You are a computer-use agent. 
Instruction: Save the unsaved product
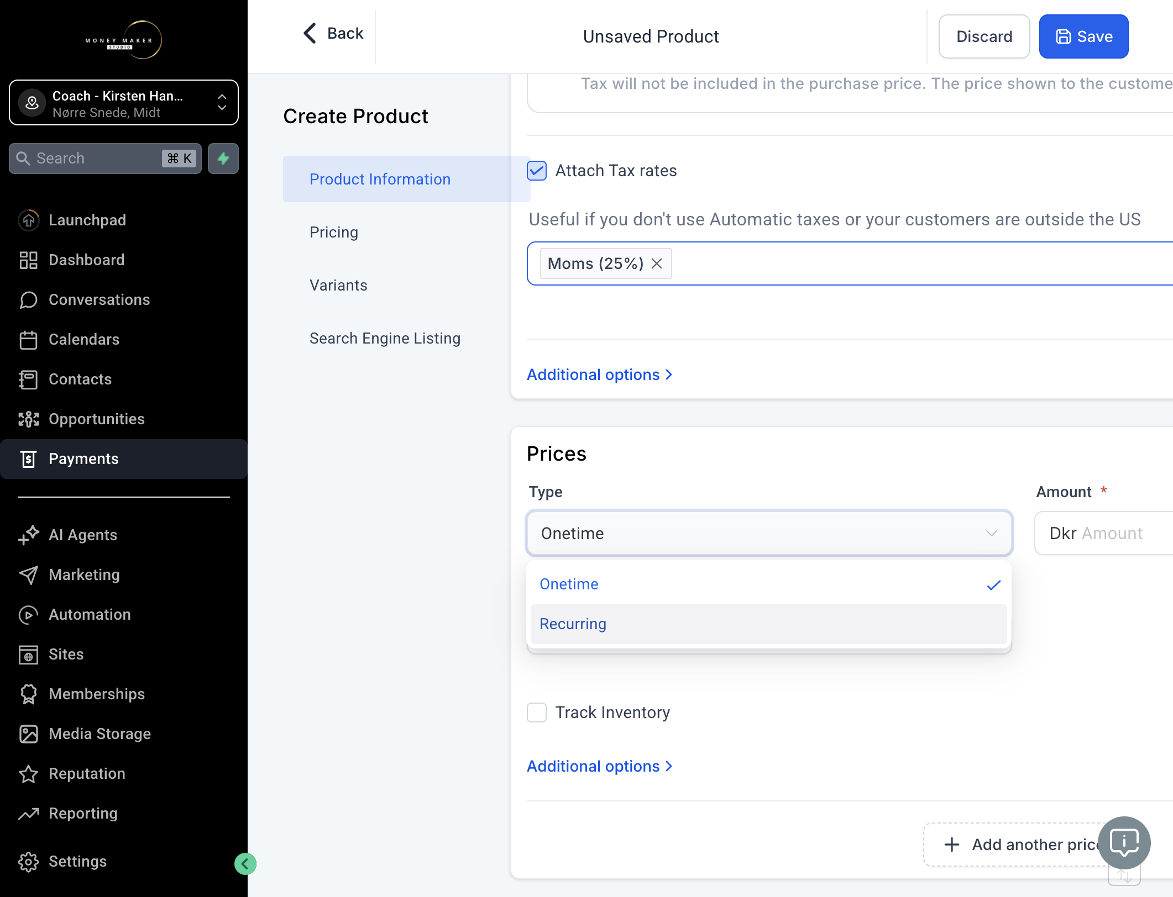point(1083,36)
